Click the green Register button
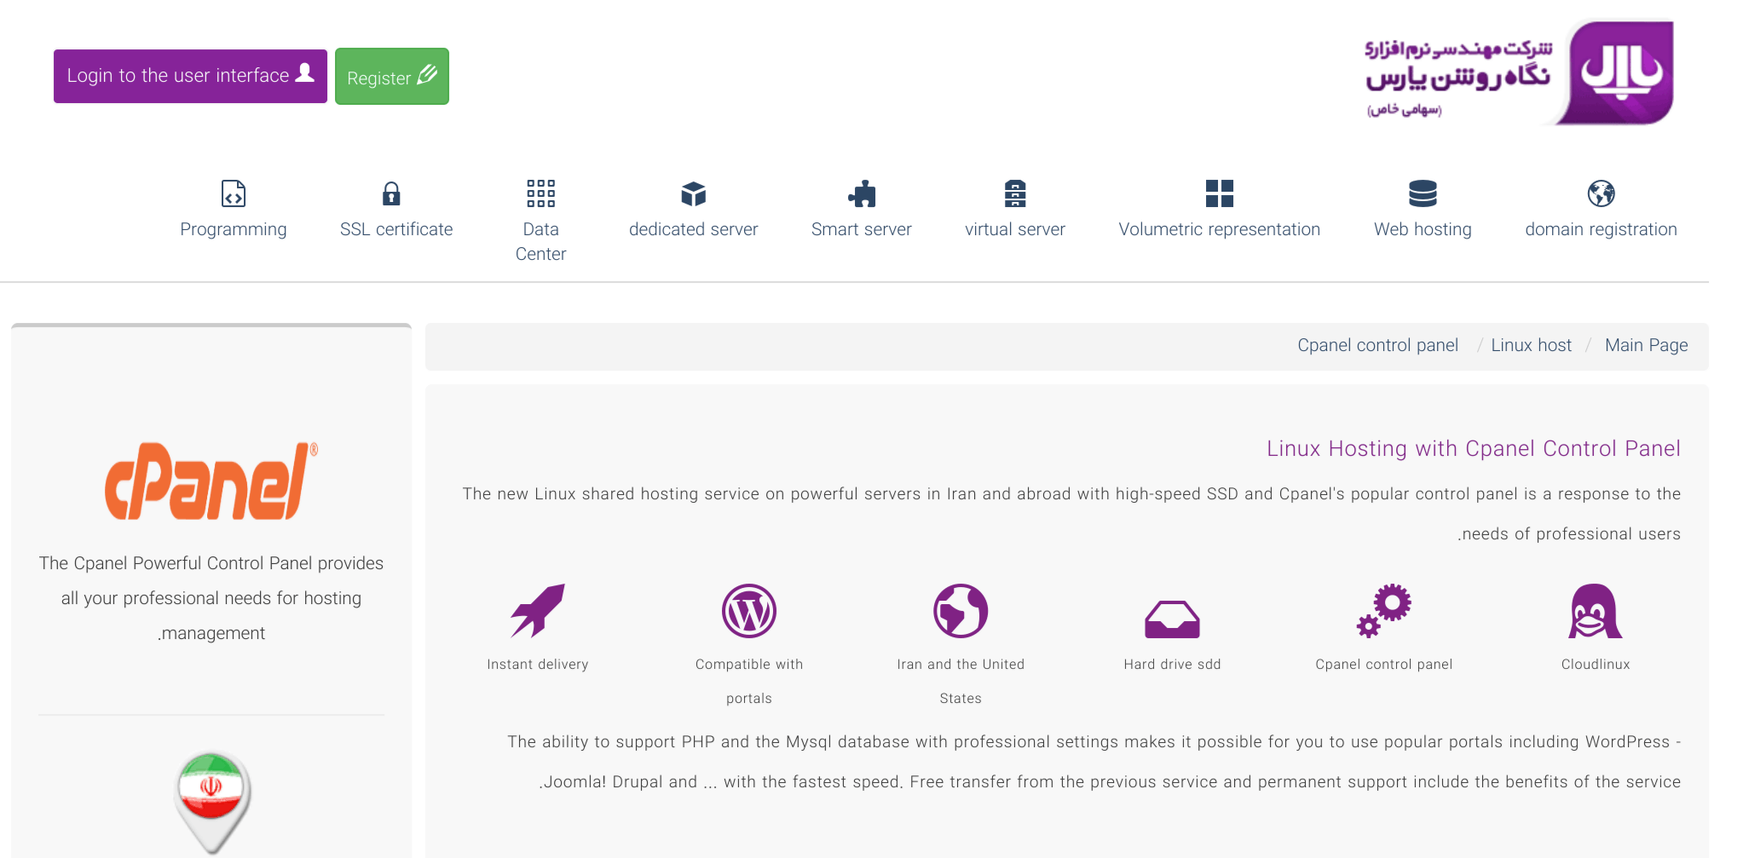The image size is (1743, 858). point(392,77)
